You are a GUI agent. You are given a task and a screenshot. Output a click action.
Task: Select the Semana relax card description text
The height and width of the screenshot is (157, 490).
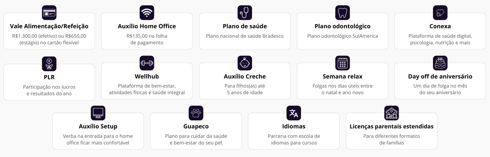(x=342, y=89)
